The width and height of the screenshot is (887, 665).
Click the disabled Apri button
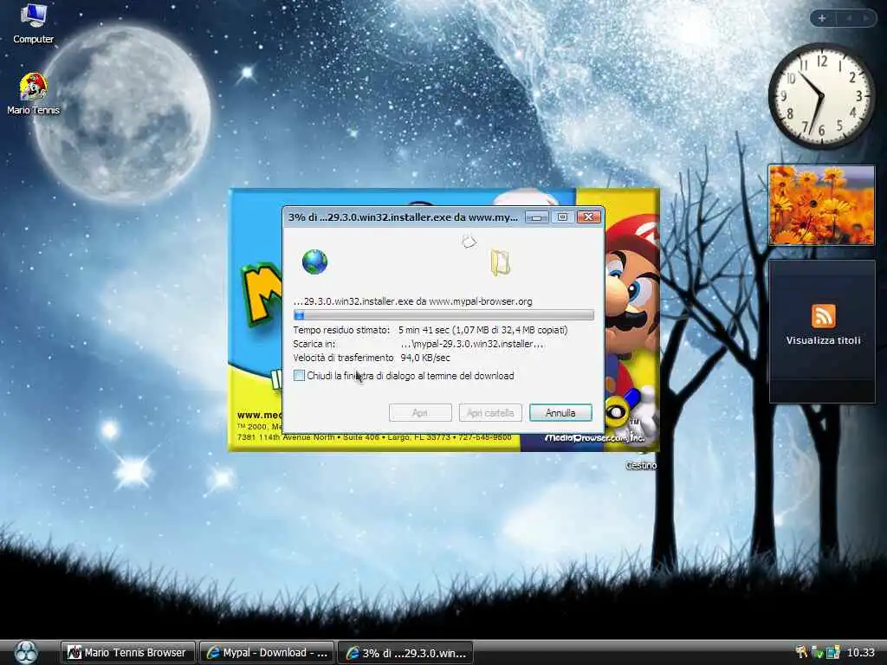coord(420,413)
